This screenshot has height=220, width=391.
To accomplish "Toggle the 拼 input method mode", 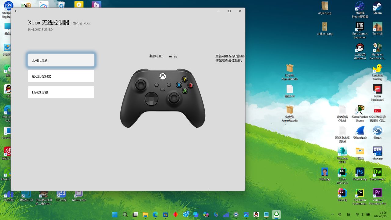I will coord(349,215).
